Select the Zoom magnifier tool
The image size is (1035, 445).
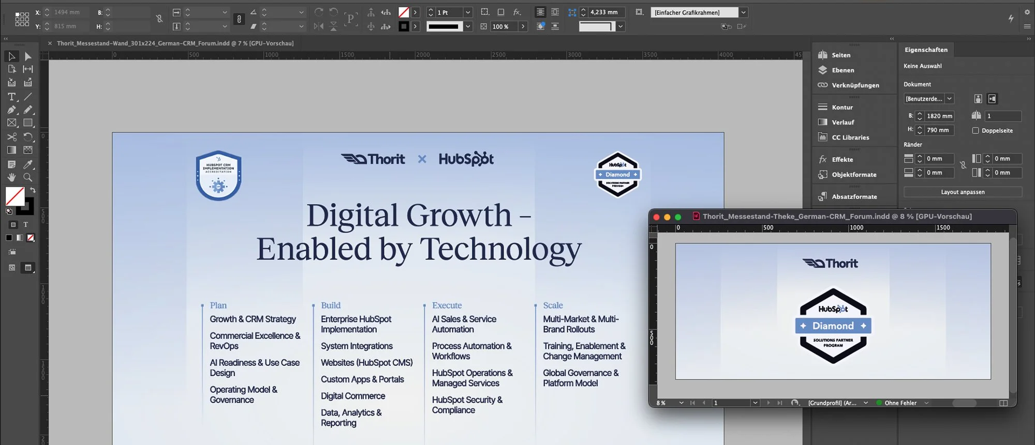(28, 177)
